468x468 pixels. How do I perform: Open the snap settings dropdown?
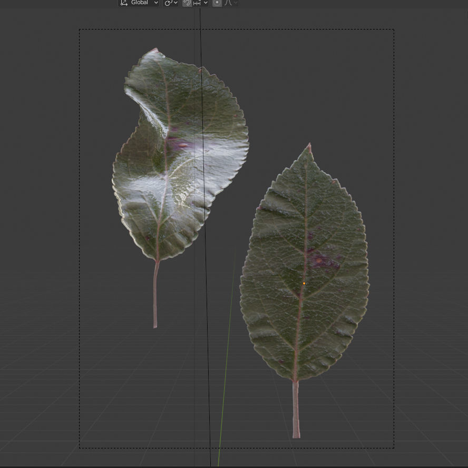pyautogui.click(x=206, y=3)
